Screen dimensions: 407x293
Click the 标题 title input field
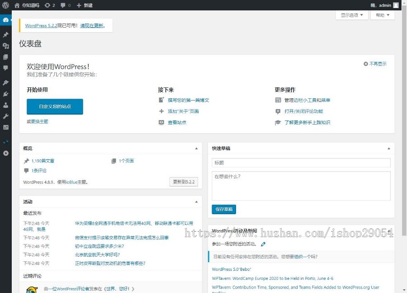coord(300,163)
